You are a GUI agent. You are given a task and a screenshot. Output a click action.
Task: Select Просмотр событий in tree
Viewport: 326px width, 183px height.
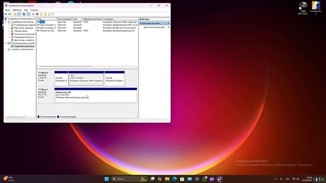23,28
